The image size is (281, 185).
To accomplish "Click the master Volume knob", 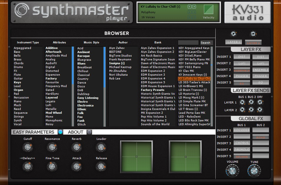I will tap(232, 170).
